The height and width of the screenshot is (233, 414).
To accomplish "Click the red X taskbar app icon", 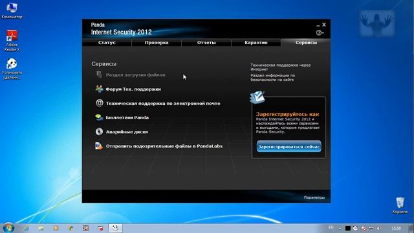I will click(x=85, y=228).
